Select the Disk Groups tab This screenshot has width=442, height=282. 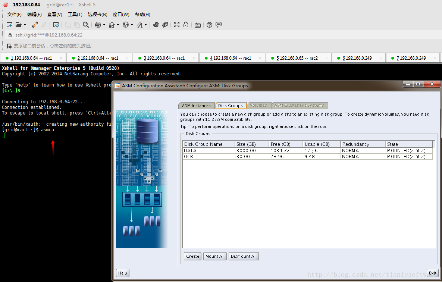[230, 106]
